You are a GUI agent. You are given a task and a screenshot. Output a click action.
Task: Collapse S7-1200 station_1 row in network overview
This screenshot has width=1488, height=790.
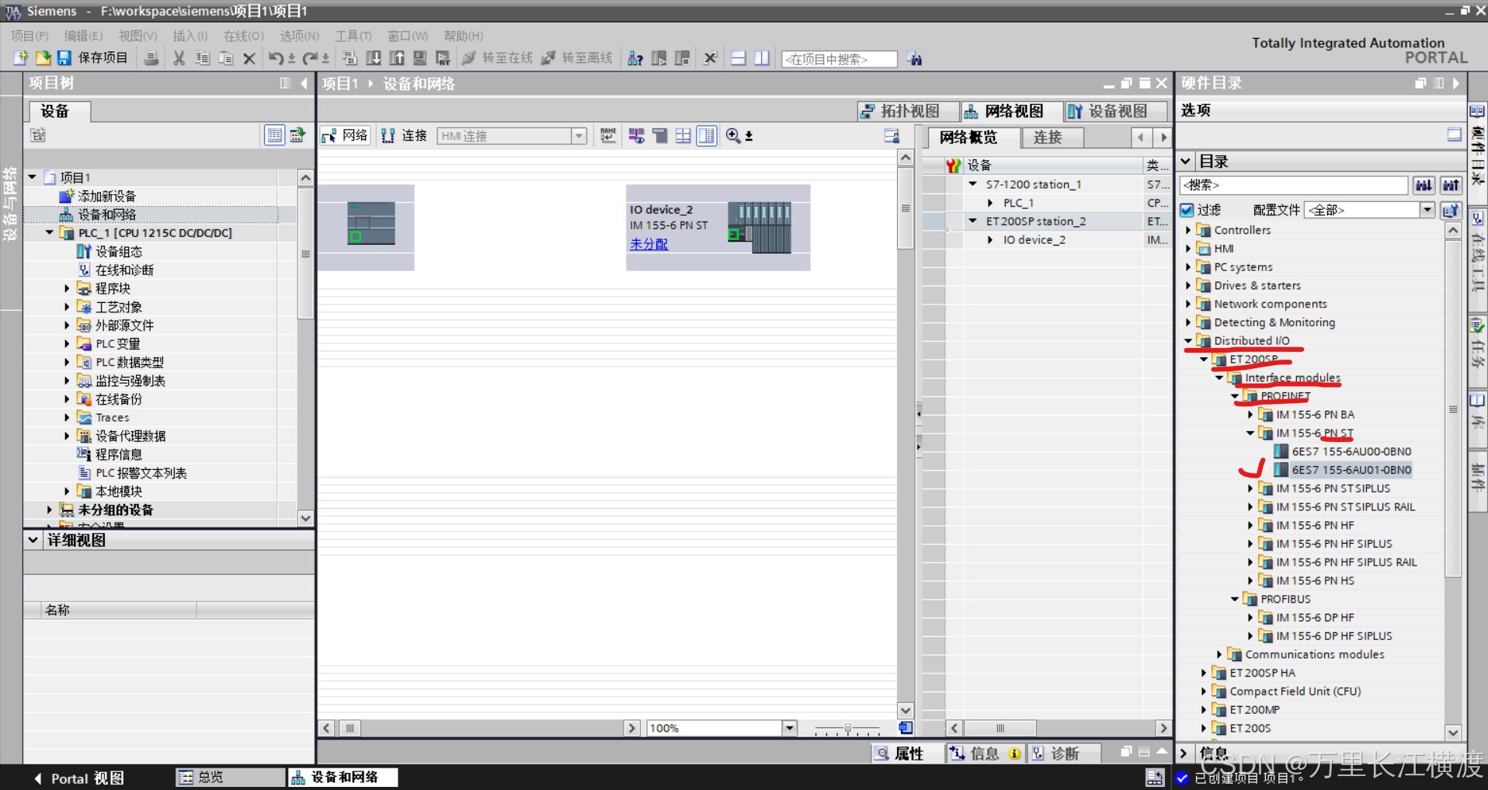(x=972, y=184)
